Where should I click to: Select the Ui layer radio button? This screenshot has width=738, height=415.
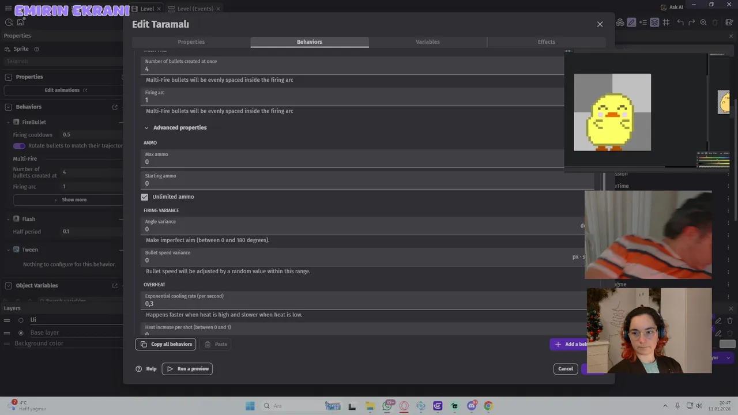tap(21, 320)
